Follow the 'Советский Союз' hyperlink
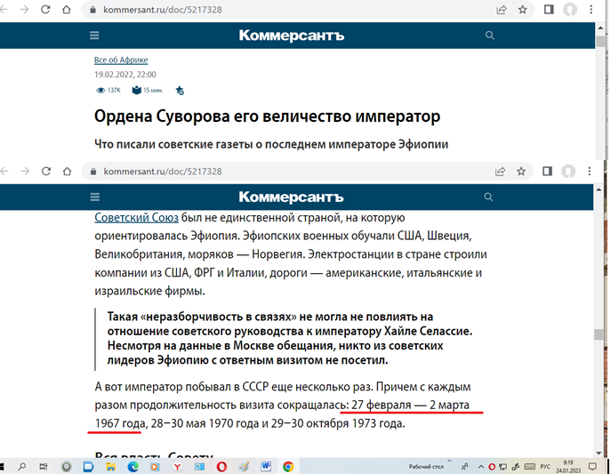611x474 pixels. tap(136, 218)
